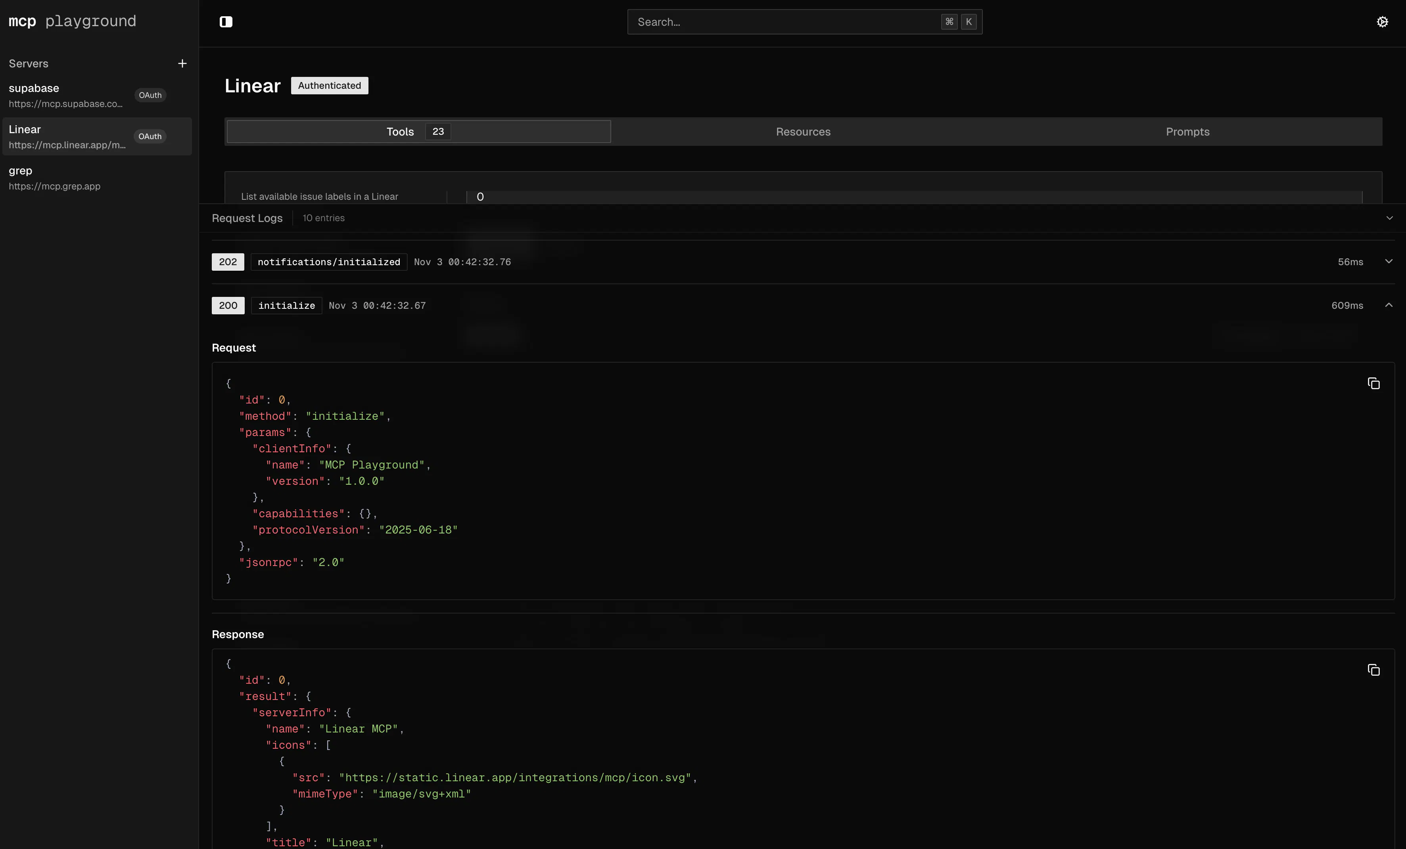Click the initialize method label
This screenshot has width=1406, height=849.
tap(286, 306)
